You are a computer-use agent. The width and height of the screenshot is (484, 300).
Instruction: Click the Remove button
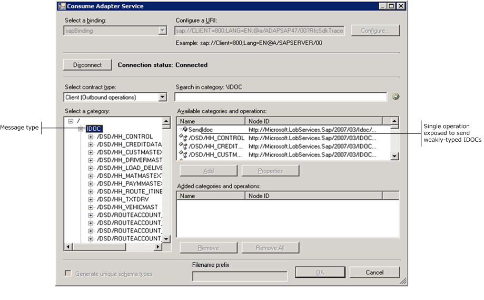point(209,248)
